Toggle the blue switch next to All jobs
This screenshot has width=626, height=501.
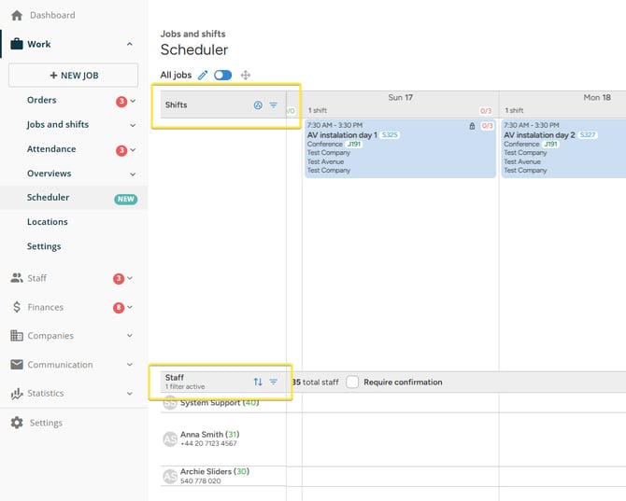[222, 75]
